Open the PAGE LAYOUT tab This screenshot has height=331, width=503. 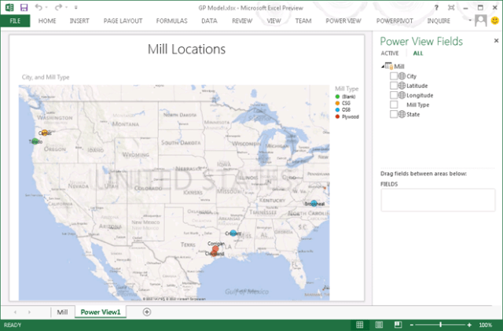123,21
